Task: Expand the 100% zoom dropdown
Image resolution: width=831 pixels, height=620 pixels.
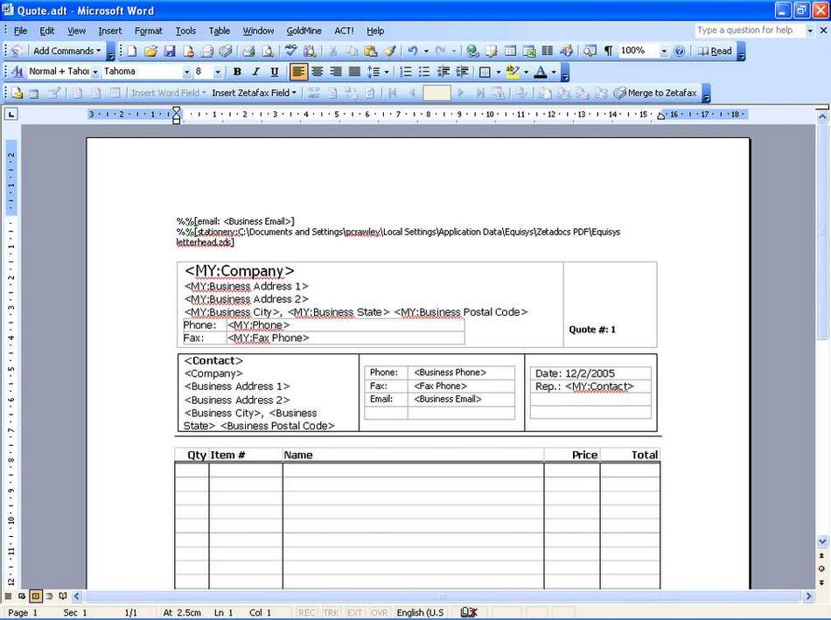Action: 664,51
